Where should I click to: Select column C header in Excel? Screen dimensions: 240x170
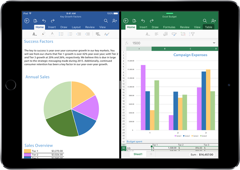pyautogui.click(x=190, y=49)
